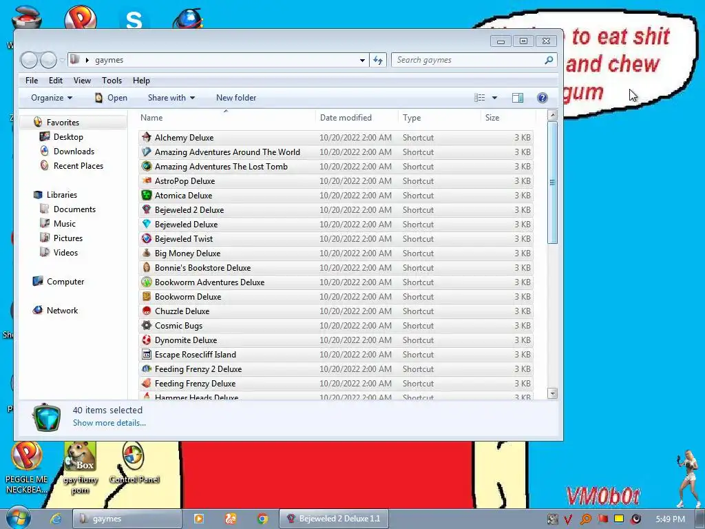This screenshot has height=529, width=705.
Task: Click the AstroPop Deluxe shortcut icon
Action: point(147,180)
